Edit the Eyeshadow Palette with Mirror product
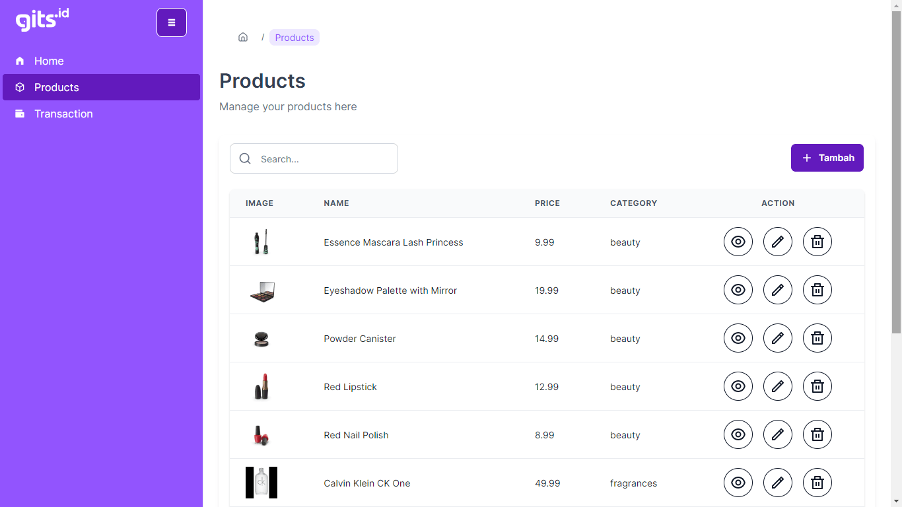 click(778, 290)
